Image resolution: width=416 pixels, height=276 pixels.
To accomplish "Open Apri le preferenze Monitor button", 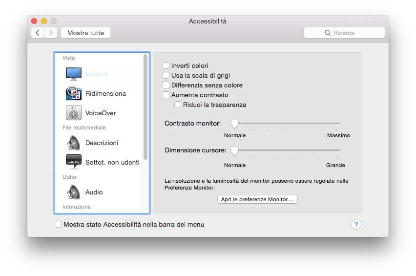I will (x=257, y=199).
